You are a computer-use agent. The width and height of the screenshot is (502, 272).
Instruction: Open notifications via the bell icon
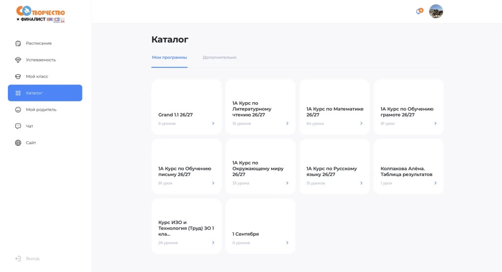click(x=419, y=12)
